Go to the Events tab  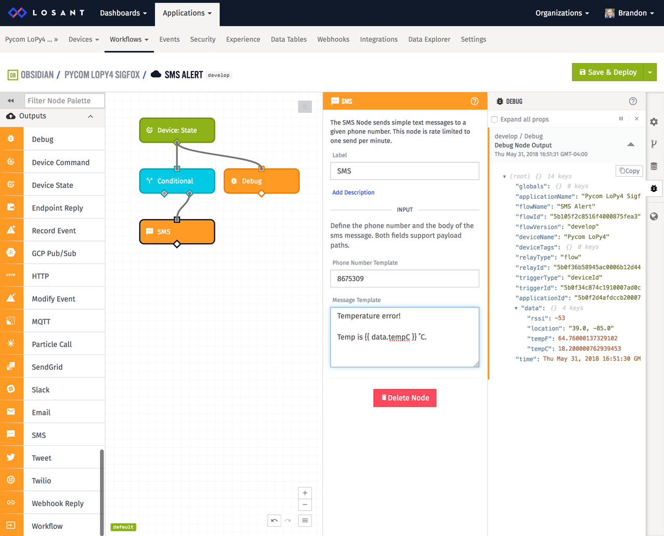click(170, 39)
